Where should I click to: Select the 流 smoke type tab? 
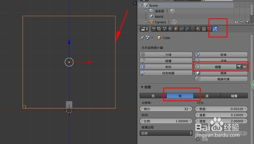[207, 96]
